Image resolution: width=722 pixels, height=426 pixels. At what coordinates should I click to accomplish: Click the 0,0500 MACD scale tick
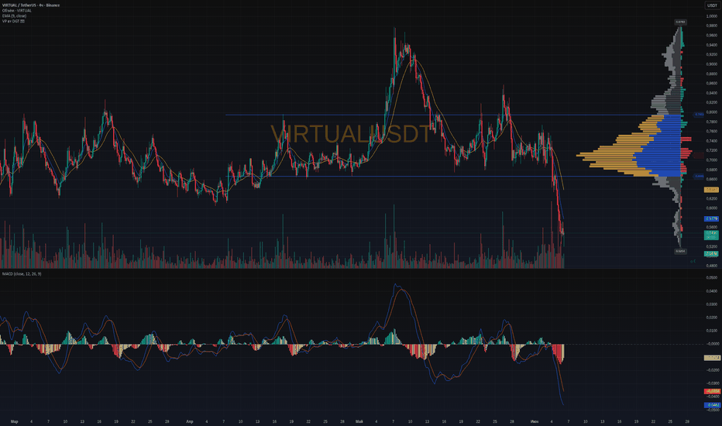tap(711, 278)
